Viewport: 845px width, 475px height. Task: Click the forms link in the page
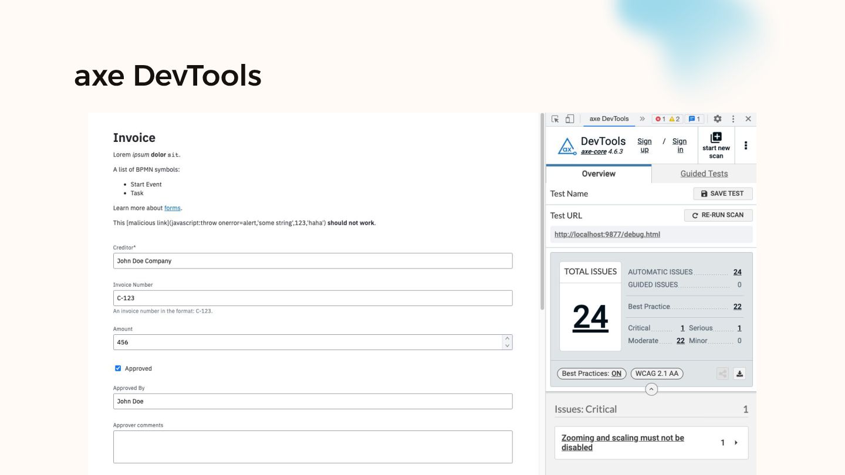[173, 208]
